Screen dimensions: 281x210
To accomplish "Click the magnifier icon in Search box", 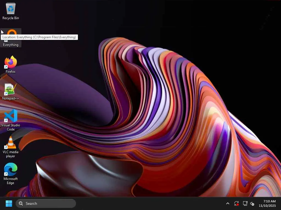I will tap(21, 203).
